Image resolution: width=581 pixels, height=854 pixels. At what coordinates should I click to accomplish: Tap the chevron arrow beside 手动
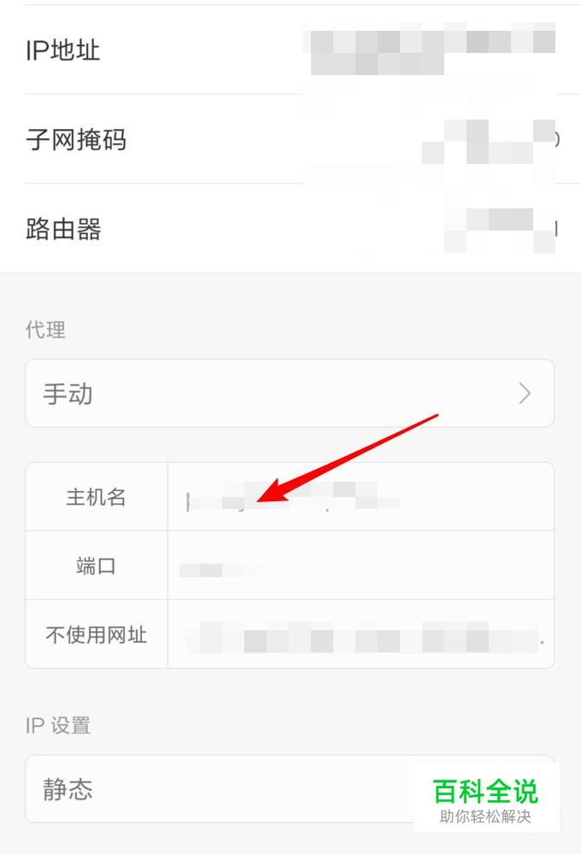coord(525,393)
